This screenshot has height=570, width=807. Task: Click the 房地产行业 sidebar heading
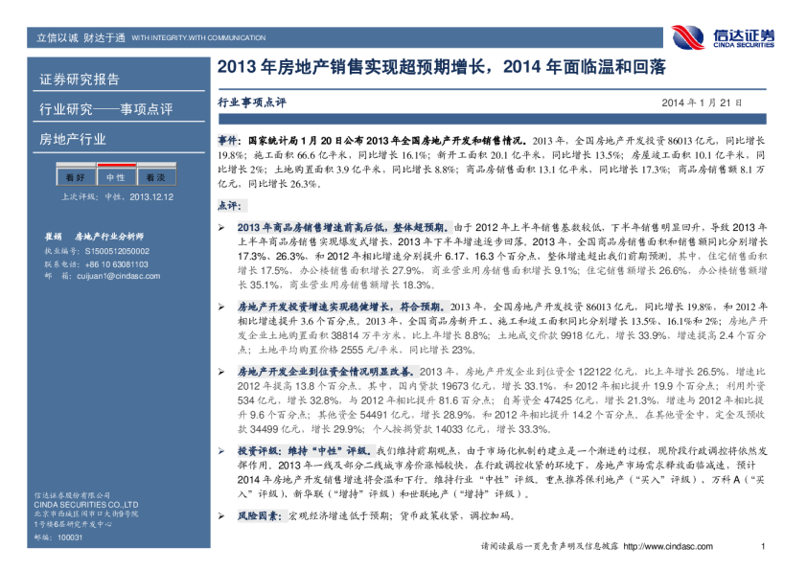[x=73, y=140]
